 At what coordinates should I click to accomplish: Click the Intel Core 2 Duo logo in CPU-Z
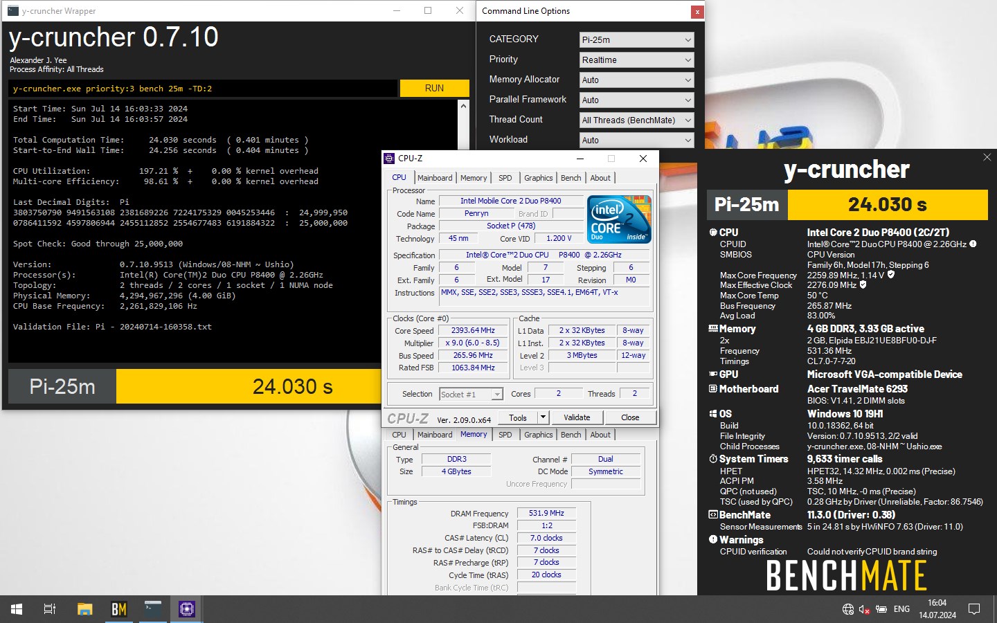[x=619, y=219]
